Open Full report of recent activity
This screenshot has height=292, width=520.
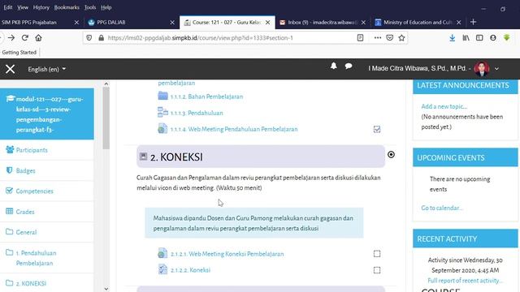click(x=465, y=281)
